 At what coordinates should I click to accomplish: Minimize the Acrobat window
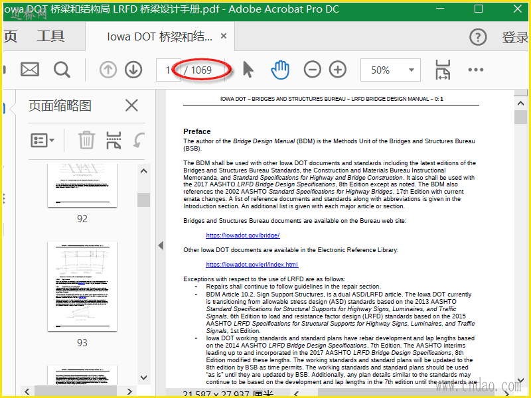[440, 9]
